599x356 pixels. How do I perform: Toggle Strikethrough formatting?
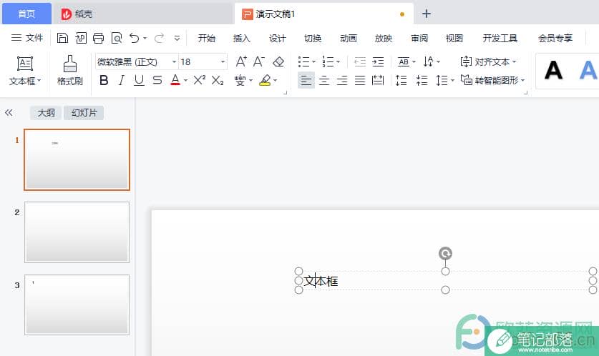157,80
